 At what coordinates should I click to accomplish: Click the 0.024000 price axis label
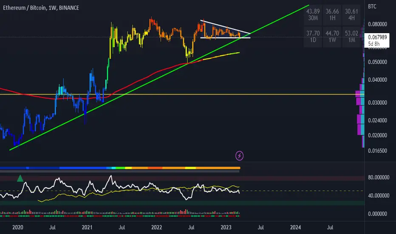(377, 120)
